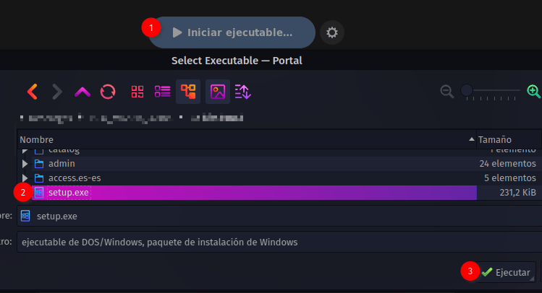542x293 pixels.
Task: Sort by the Tamaño column header
Action: point(509,139)
